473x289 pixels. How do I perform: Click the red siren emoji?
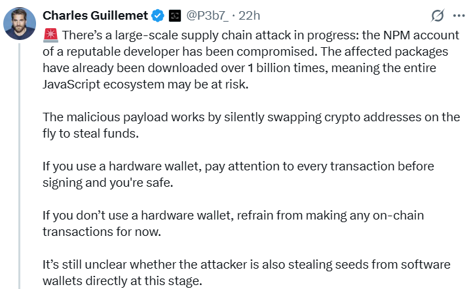(50, 35)
